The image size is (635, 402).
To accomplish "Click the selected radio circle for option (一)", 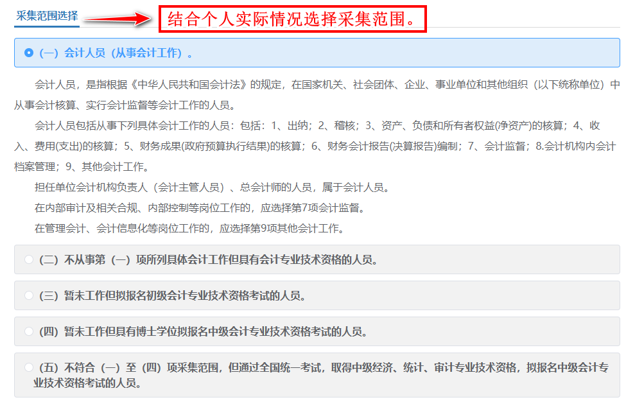I will (28, 53).
